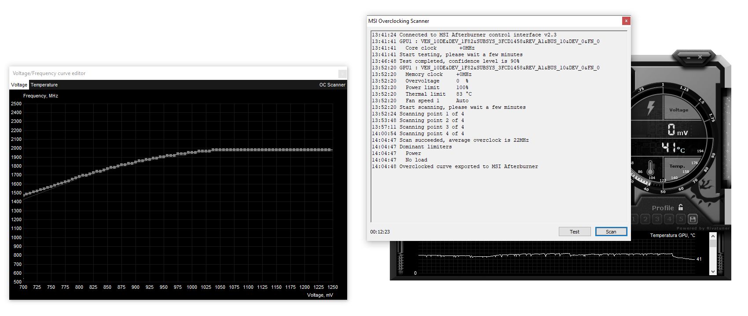Click the 'Dominant limiters' log line

pyautogui.click(x=411, y=147)
